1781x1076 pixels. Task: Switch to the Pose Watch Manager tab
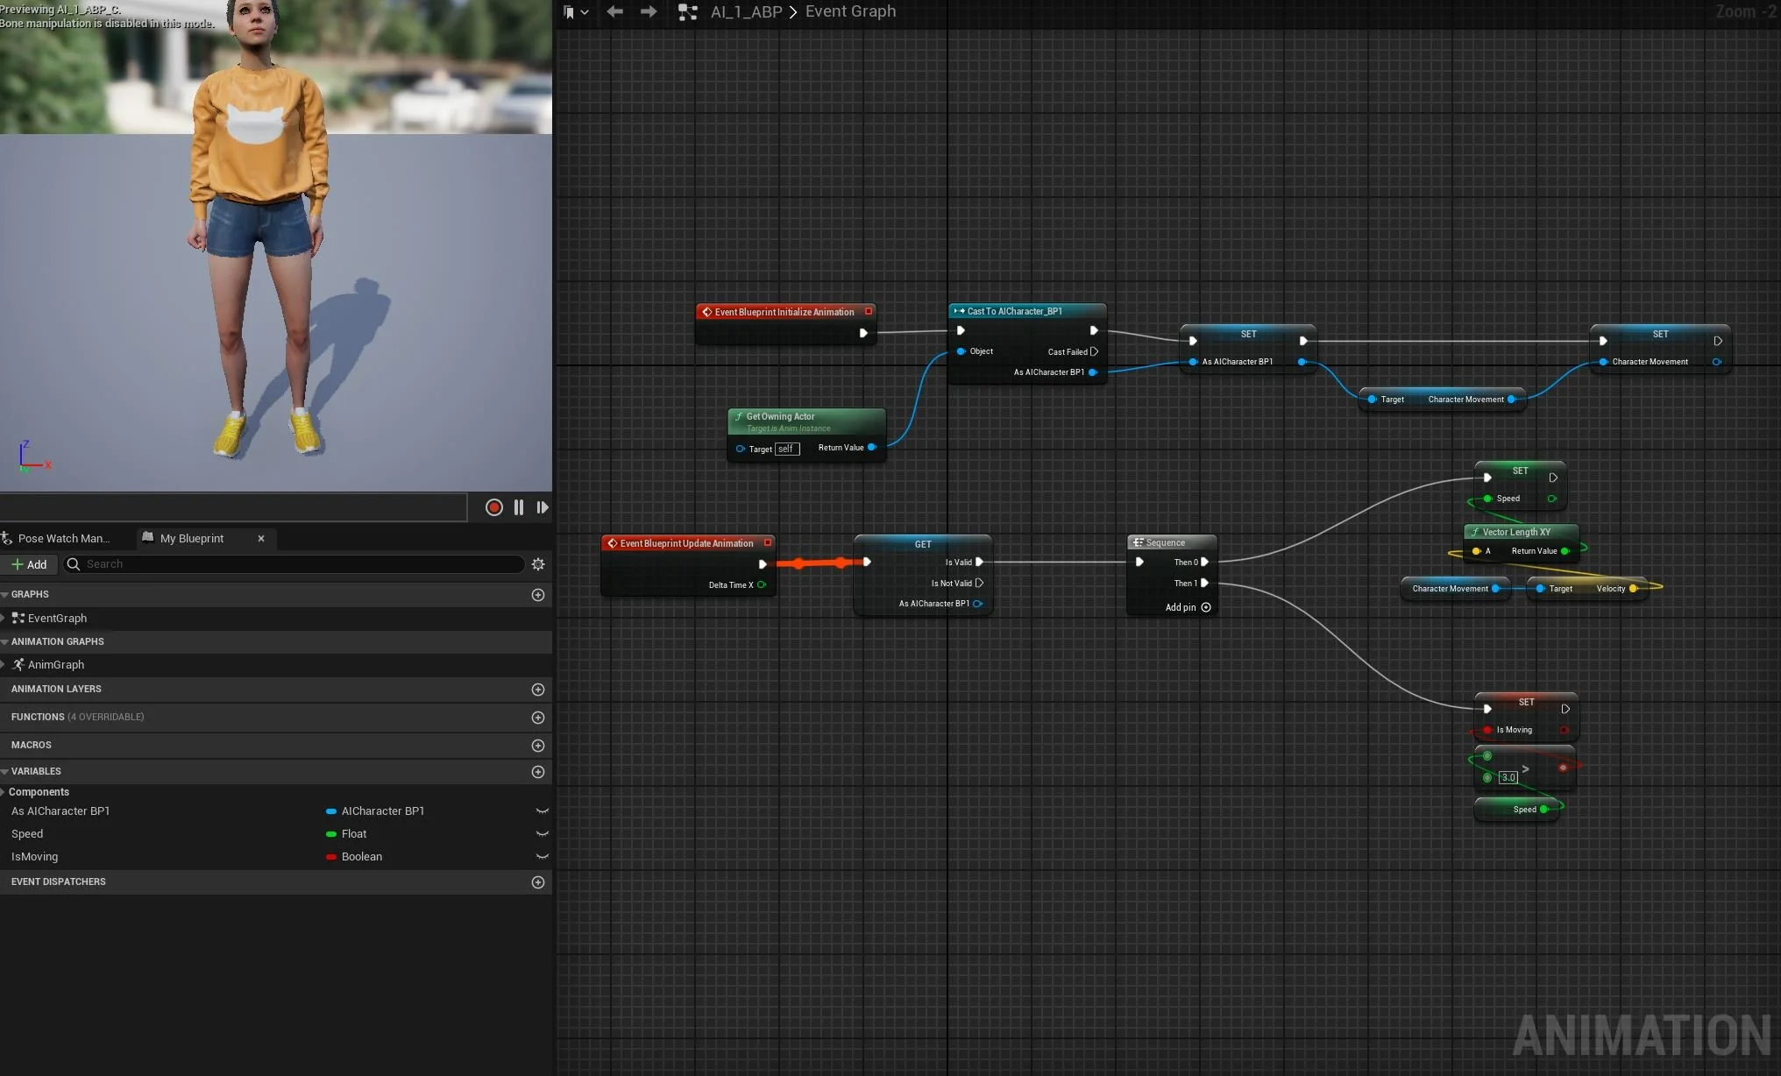[61, 538]
